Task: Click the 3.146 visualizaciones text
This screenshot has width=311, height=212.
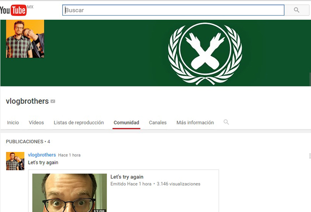Action: point(179,184)
